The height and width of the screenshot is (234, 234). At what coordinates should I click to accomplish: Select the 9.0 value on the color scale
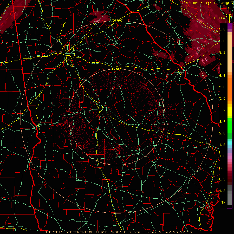point(222,41)
